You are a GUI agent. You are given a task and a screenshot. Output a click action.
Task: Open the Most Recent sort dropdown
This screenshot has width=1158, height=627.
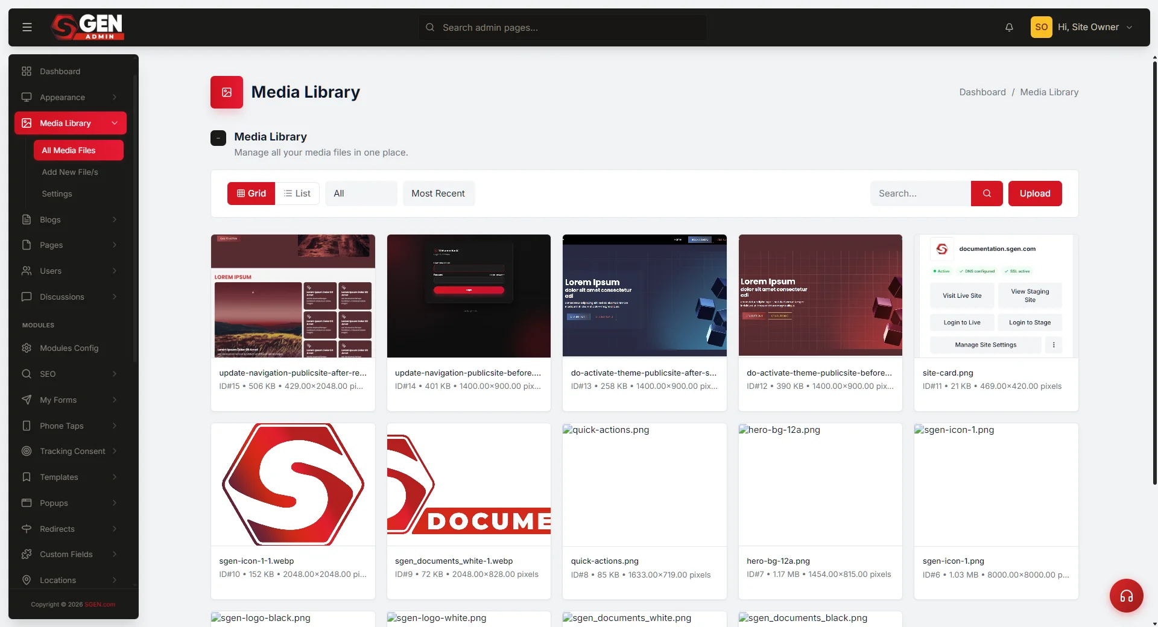click(x=438, y=194)
